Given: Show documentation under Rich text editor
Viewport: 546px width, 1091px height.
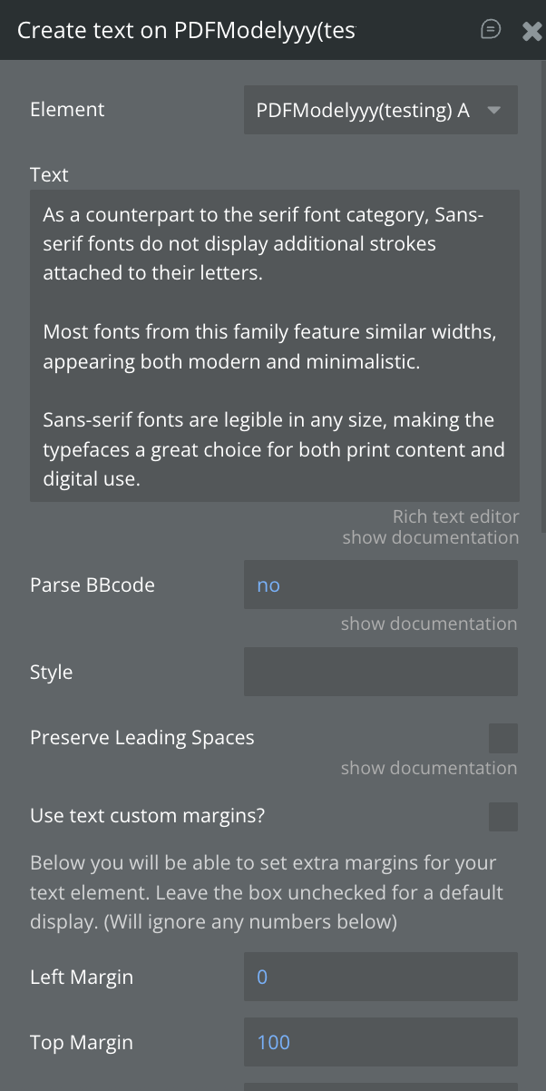Looking at the screenshot, I should click(430, 537).
